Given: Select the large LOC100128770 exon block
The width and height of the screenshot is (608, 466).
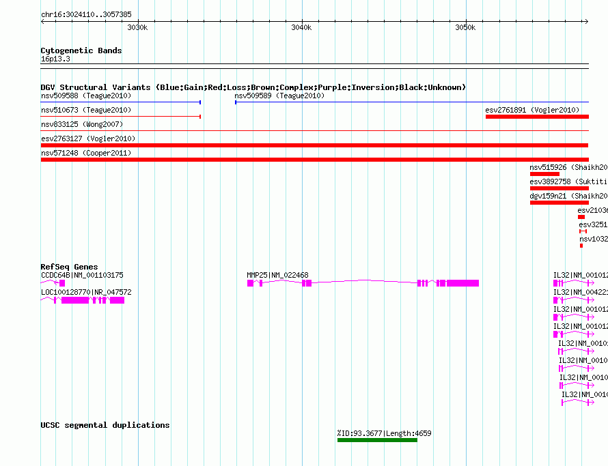Looking at the screenshot, I should coord(75,300).
